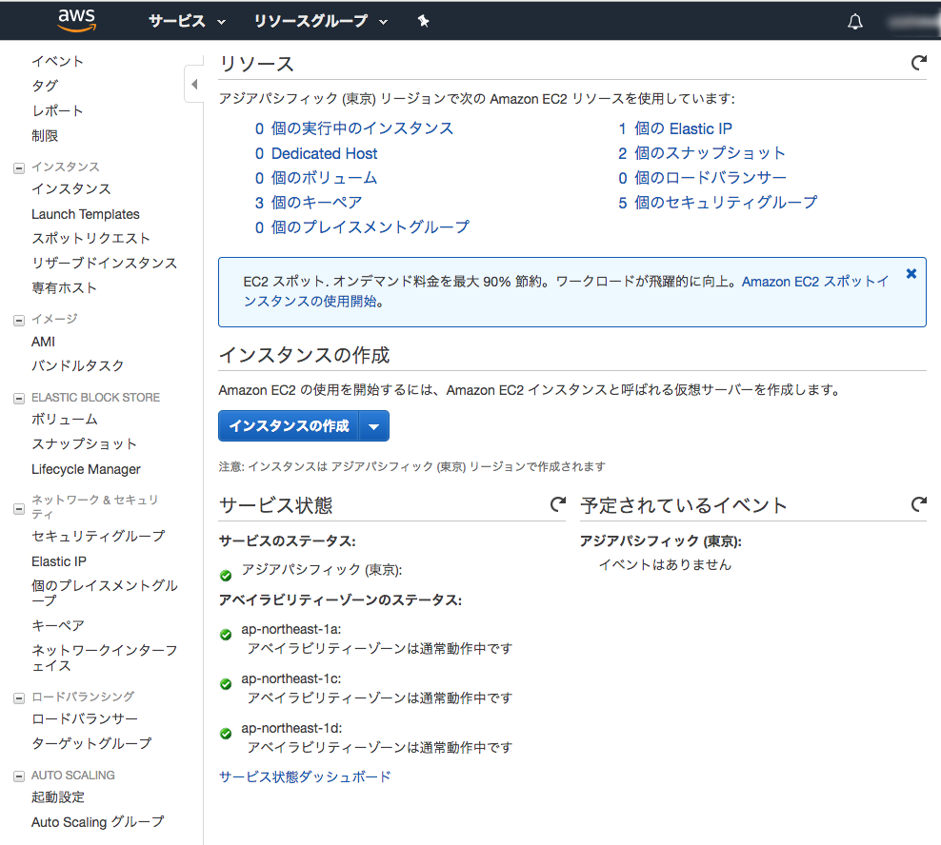This screenshot has width=941, height=845.
Task: Collapse the イメージ sidebar section
Action: (x=19, y=321)
